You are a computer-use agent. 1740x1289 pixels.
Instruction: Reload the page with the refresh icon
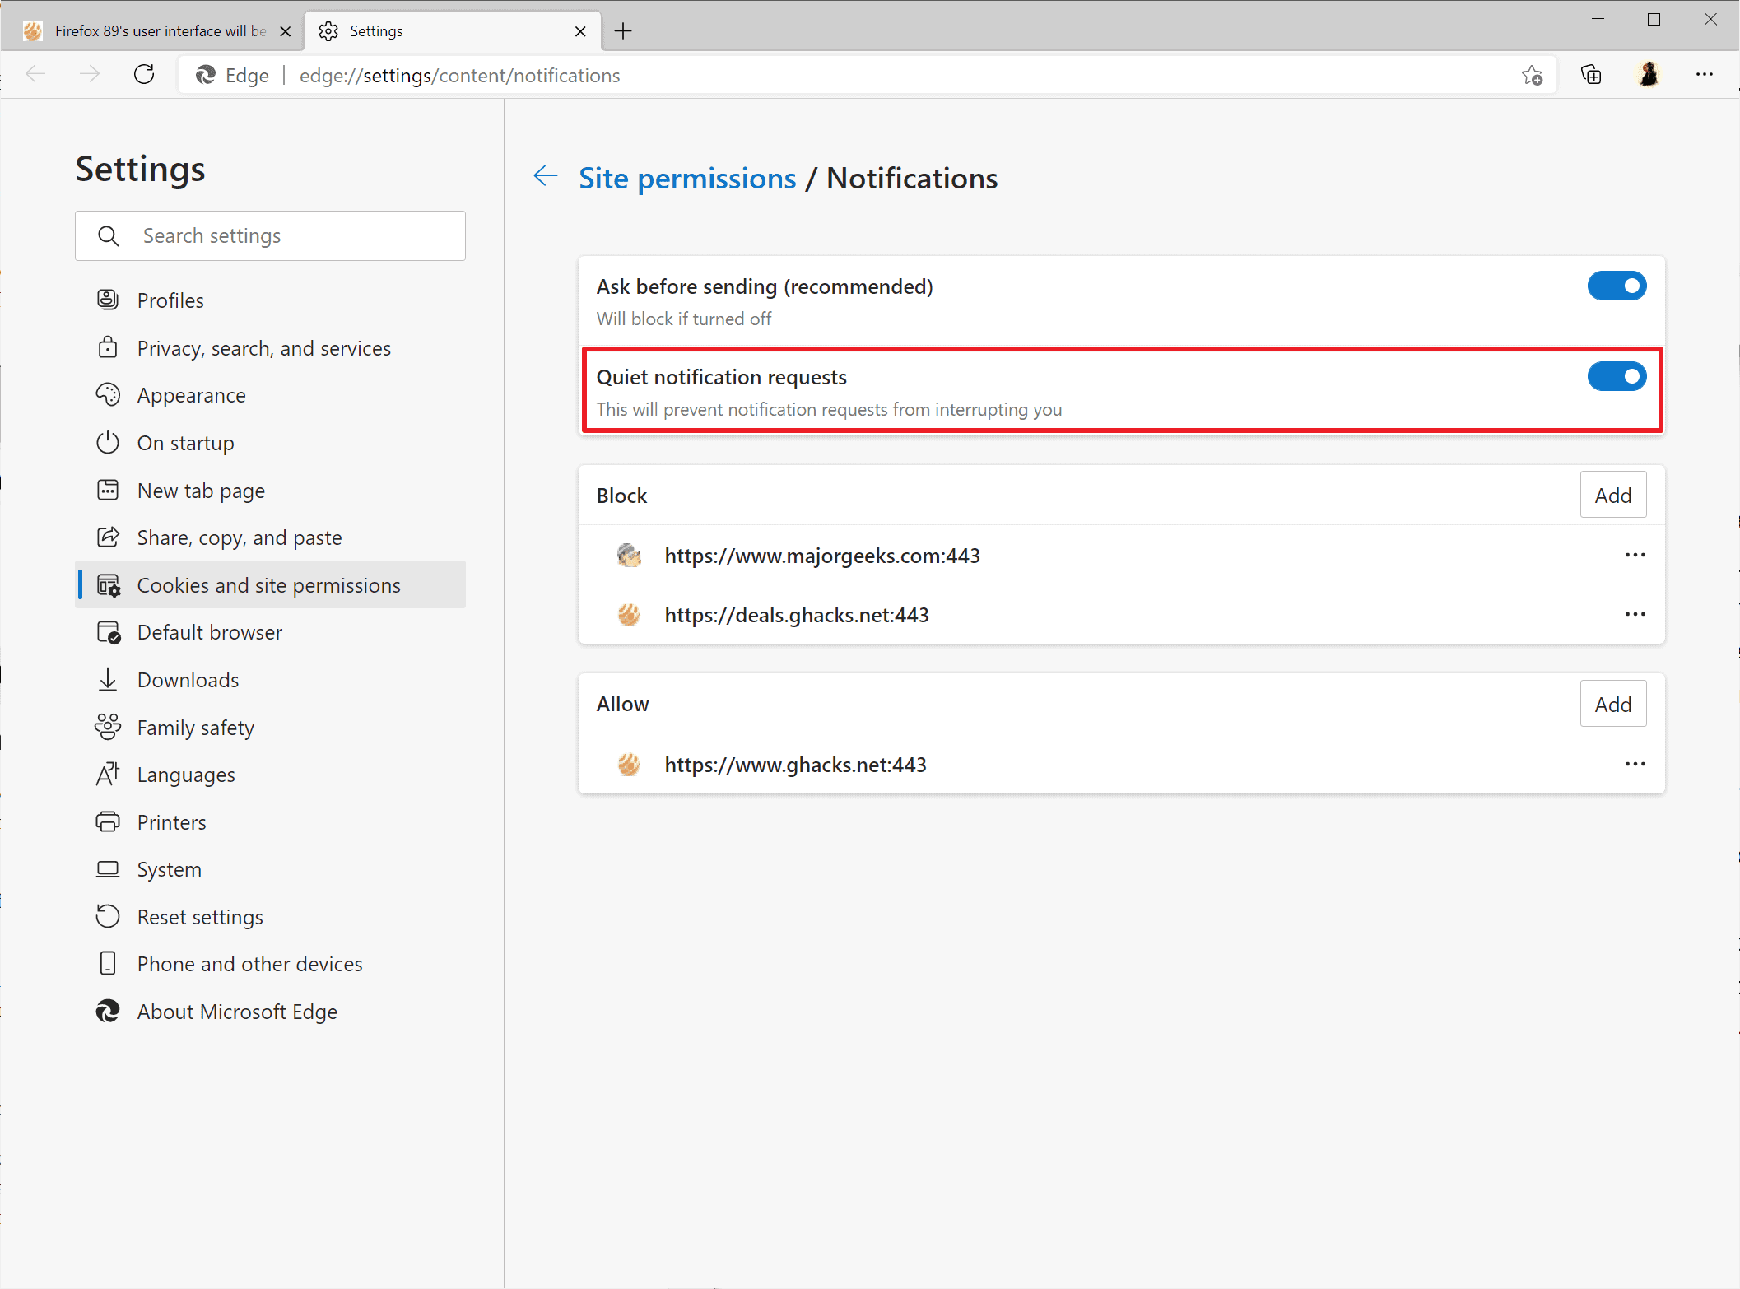tap(144, 74)
